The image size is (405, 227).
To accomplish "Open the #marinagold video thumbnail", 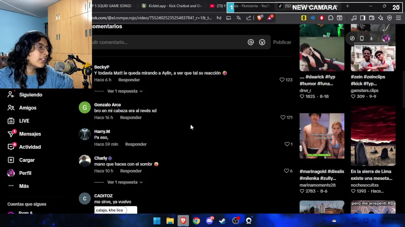I will tap(322, 136).
